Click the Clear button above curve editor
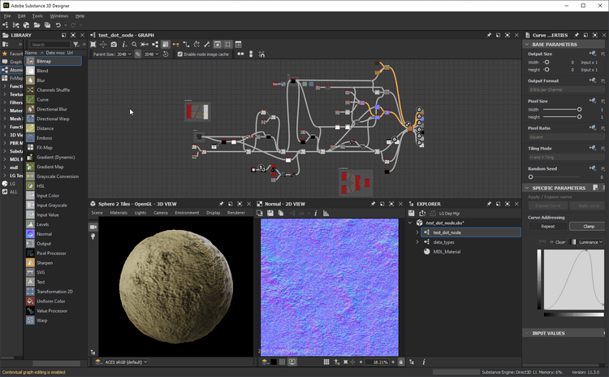 [x=559, y=242]
